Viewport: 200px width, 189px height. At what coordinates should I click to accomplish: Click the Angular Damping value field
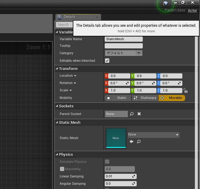click(x=121, y=184)
